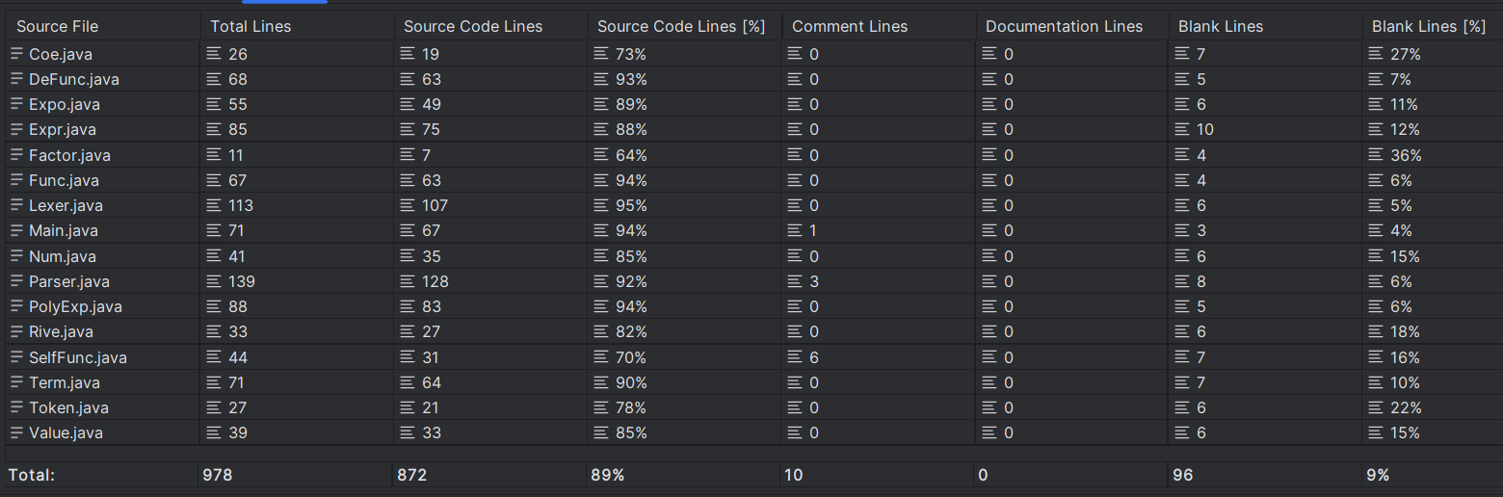Click the file icon beside Value.java
Screen dimensions: 1503x497
click(16, 432)
